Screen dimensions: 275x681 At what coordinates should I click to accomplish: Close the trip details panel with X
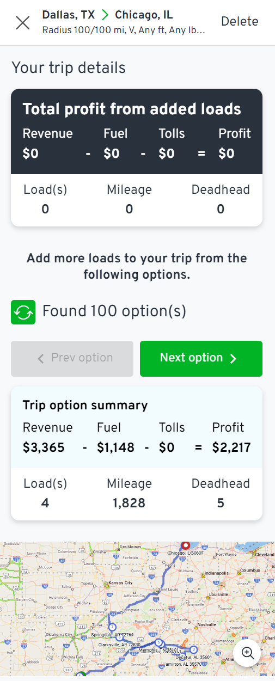click(23, 23)
